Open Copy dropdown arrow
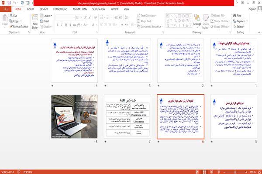262x174 pixels. pyautogui.click(x=21, y=21)
